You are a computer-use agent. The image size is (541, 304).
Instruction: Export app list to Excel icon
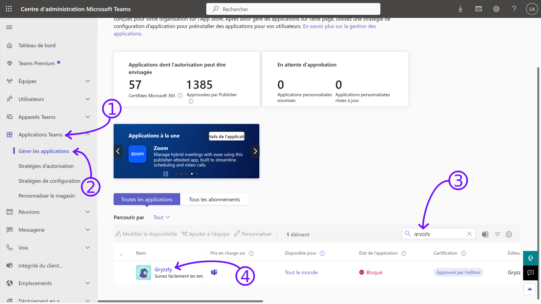pos(485,234)
